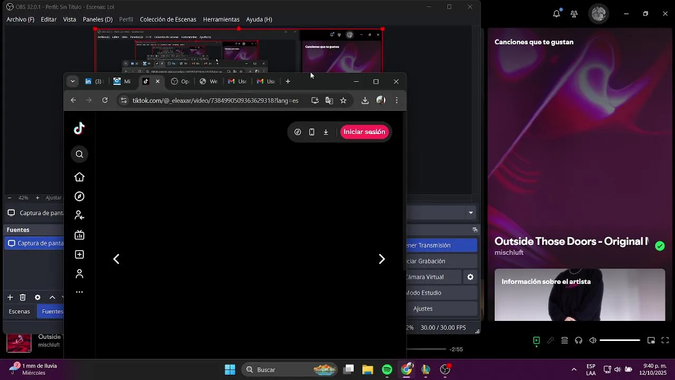Open OBS Vista menu
This screenshot has height=380, width=675.
[70, 19]
